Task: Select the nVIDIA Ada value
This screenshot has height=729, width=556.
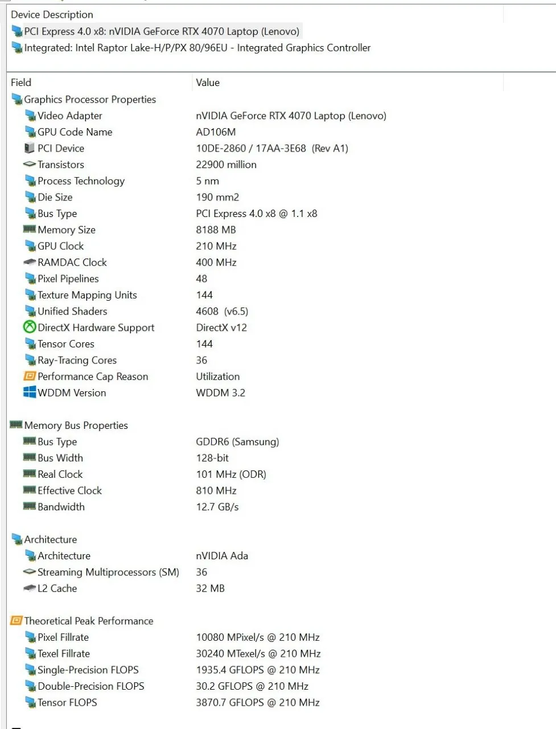Action: (222, 556)
